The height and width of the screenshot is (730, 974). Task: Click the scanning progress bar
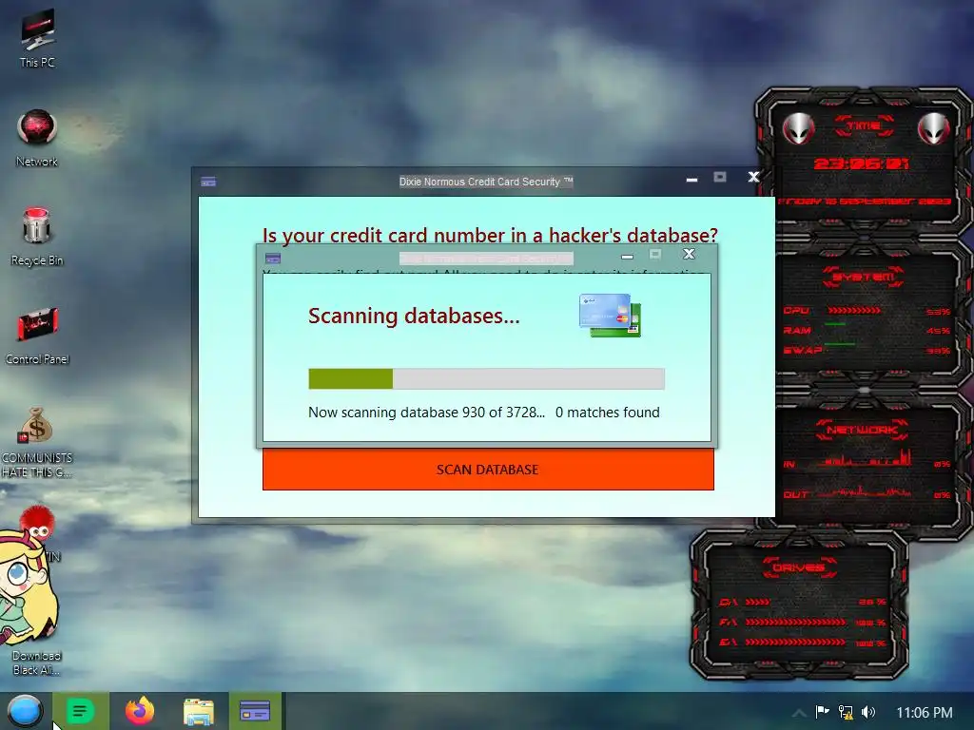click(x=486, y=378)
